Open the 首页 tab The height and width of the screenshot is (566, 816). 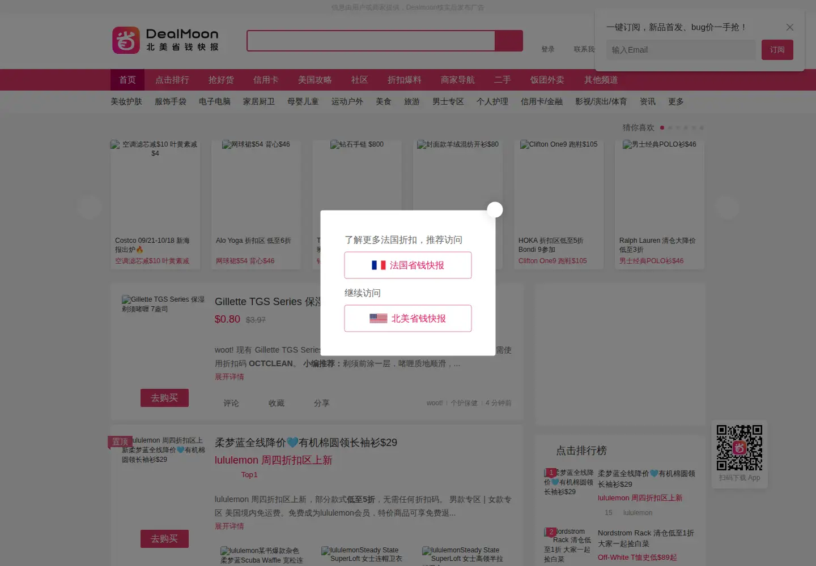127,80
